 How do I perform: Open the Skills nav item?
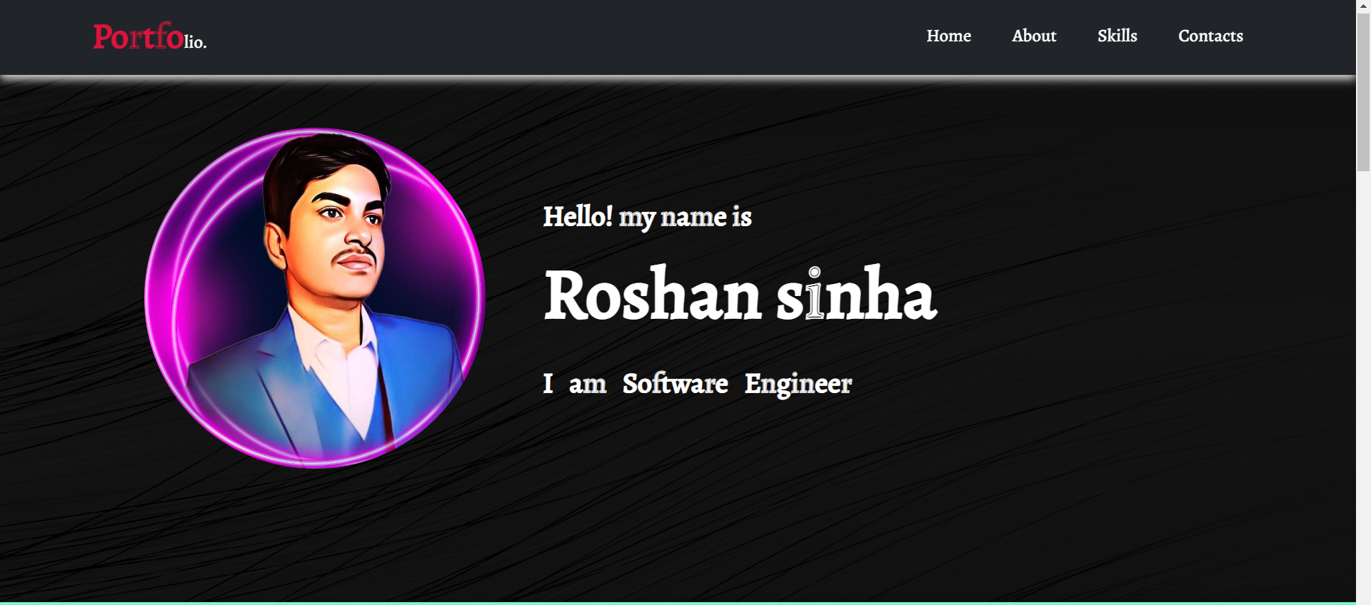(x=1117, y=36)
